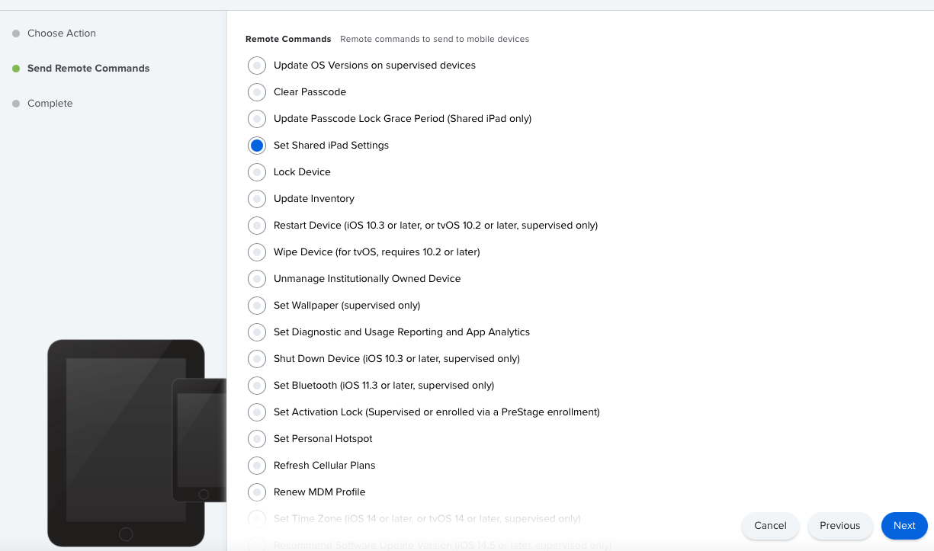
Task: Select the Renew MDM Profile command
Action: point(257,492)
